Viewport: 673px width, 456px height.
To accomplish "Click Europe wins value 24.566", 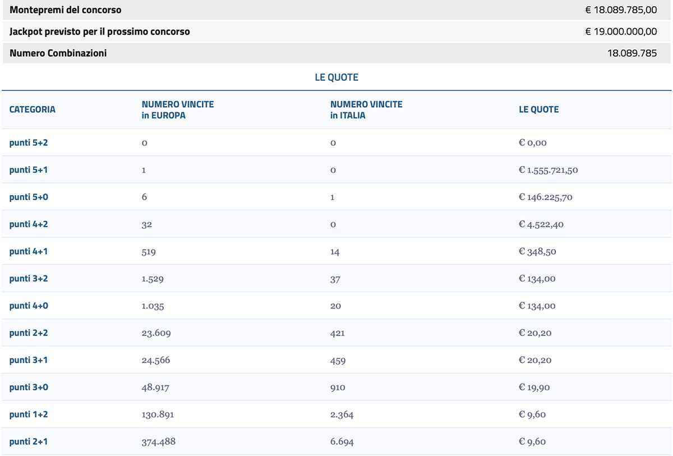I will (156, 361).
